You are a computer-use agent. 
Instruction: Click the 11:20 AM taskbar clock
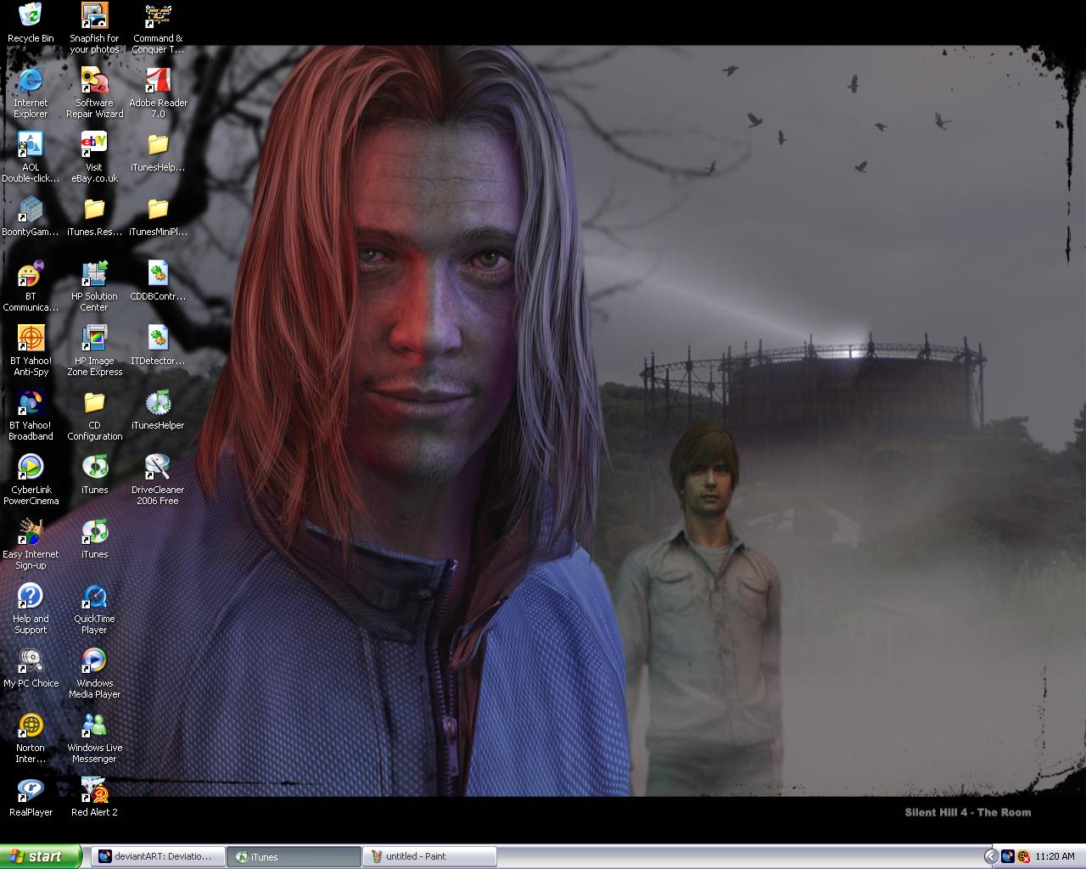(x=1055, y=856)
